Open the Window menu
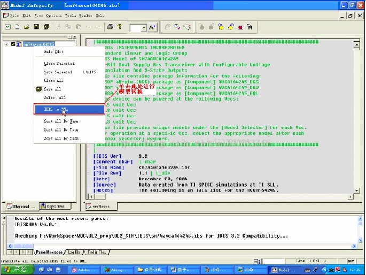 85,16
